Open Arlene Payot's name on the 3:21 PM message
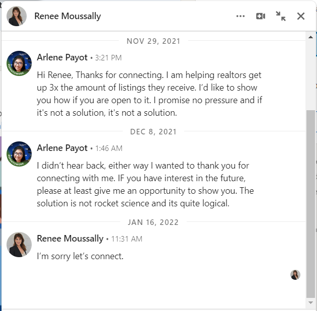 62,57
